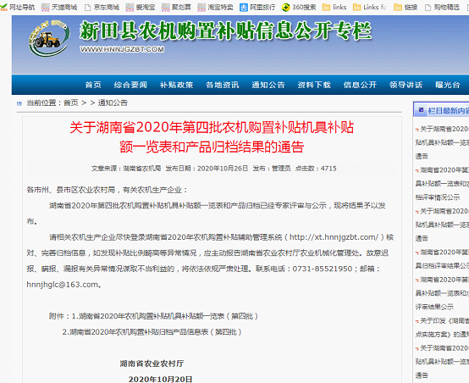Click the 通知公告 breadcrumb link

tap(113, 103)
